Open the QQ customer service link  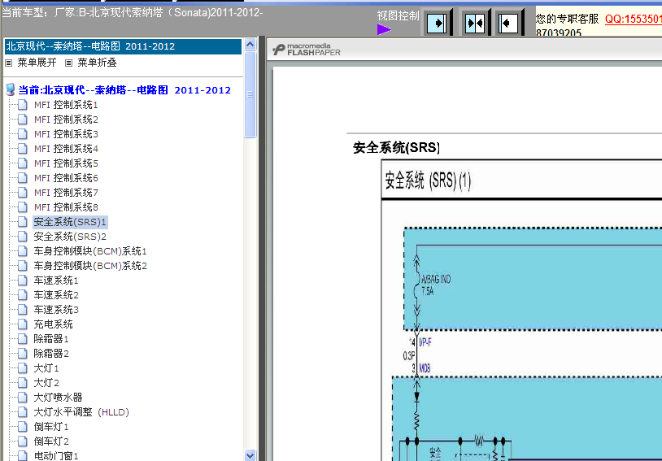point(633,19)
